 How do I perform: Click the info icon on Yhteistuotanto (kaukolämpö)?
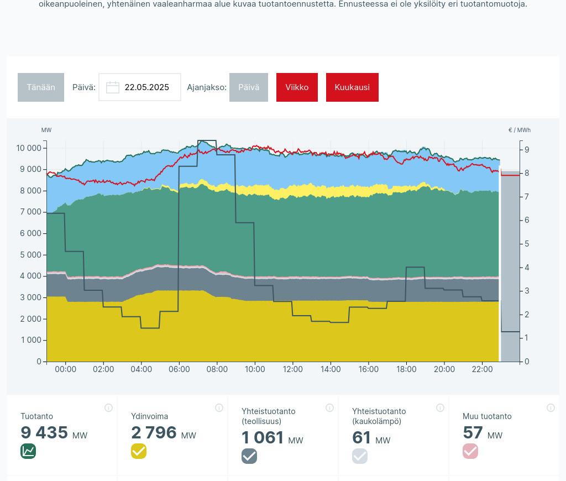point(440,408)
